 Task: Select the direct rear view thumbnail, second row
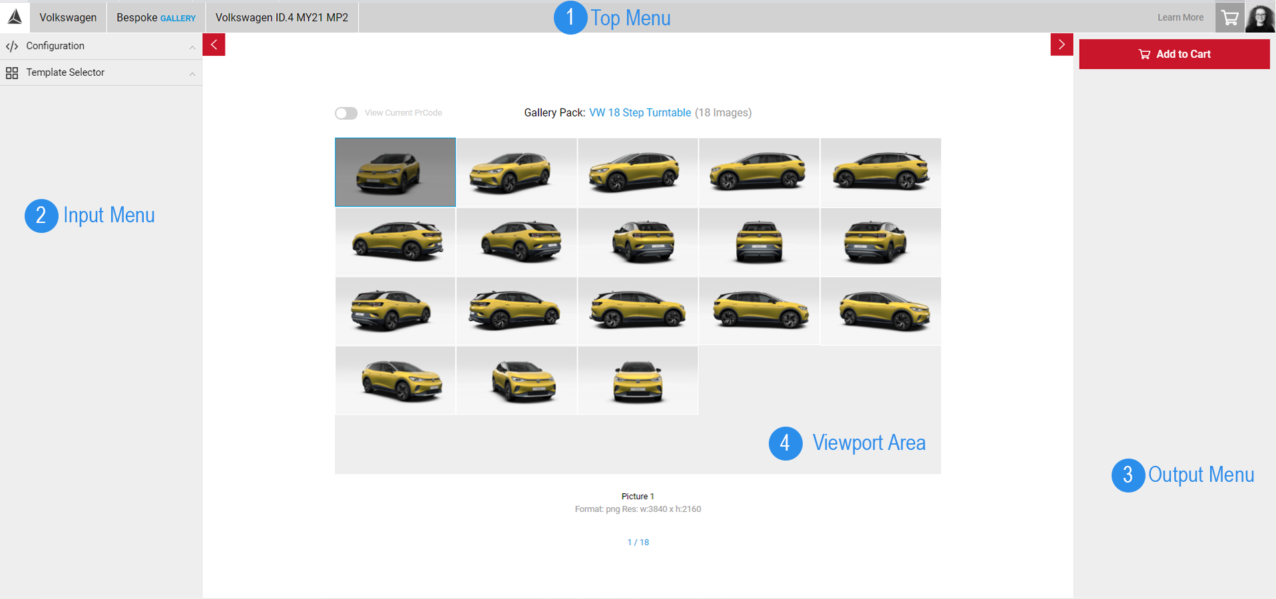pyautogui.click(x=759, y=241)
